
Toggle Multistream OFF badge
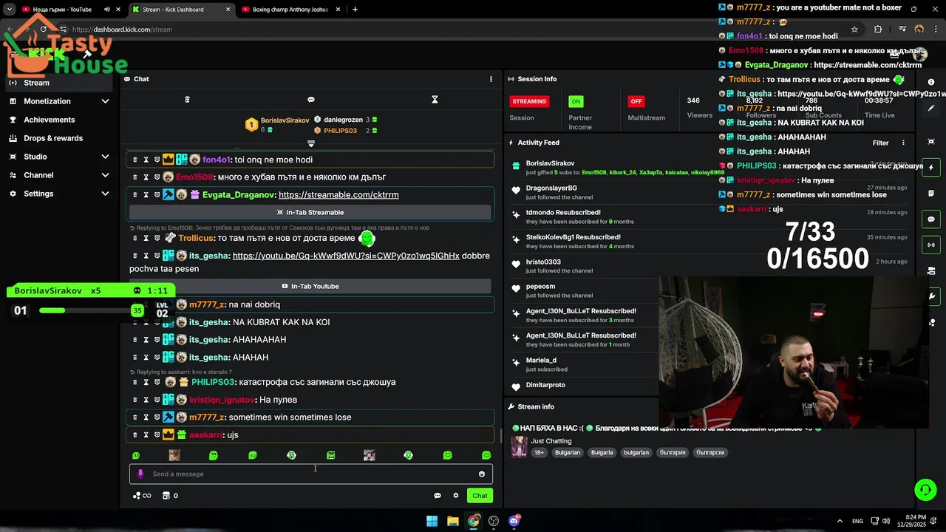click(x=636, y=101)
